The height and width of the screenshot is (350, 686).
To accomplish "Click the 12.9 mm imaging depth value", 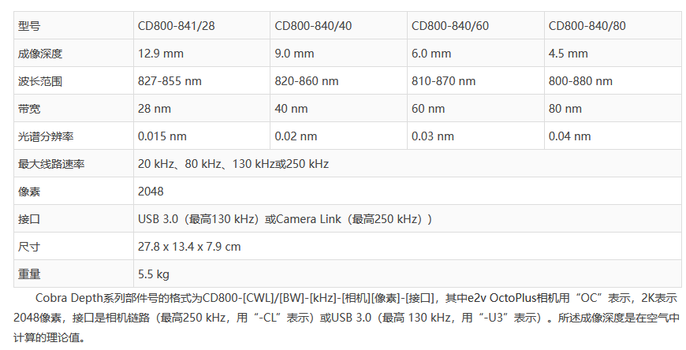I will point(160,54).
